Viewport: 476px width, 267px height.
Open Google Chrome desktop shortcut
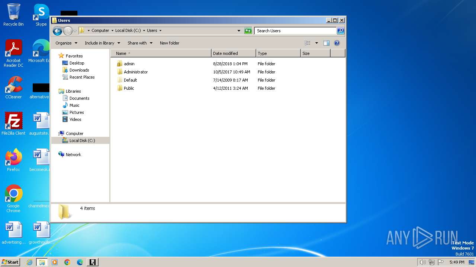pos(13,199)
